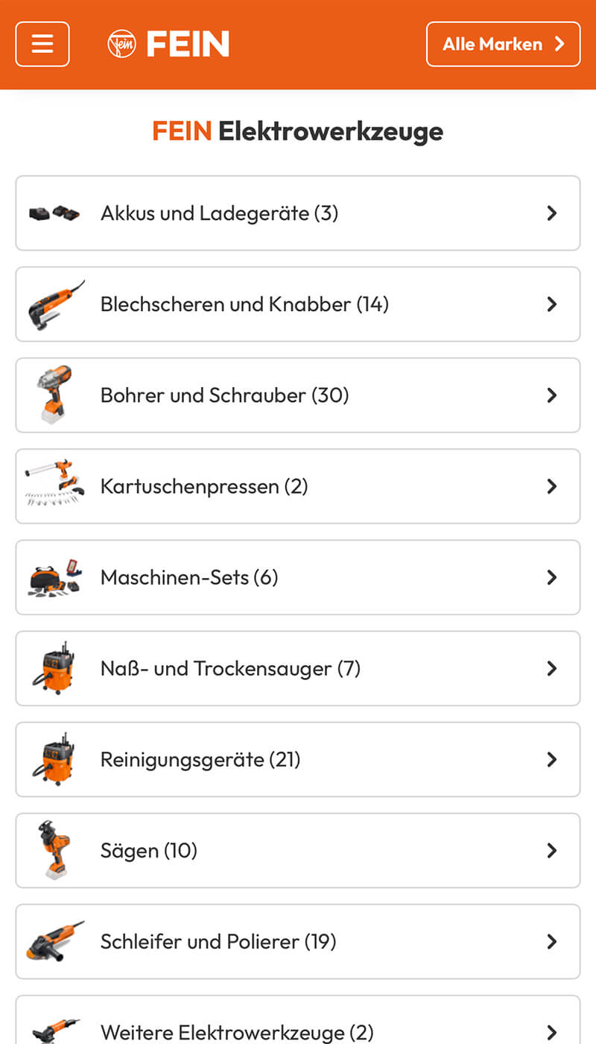Click the cordless drill driver icon
The height and width of the screenshot is (1044, 596).
[x=54, y=395]
